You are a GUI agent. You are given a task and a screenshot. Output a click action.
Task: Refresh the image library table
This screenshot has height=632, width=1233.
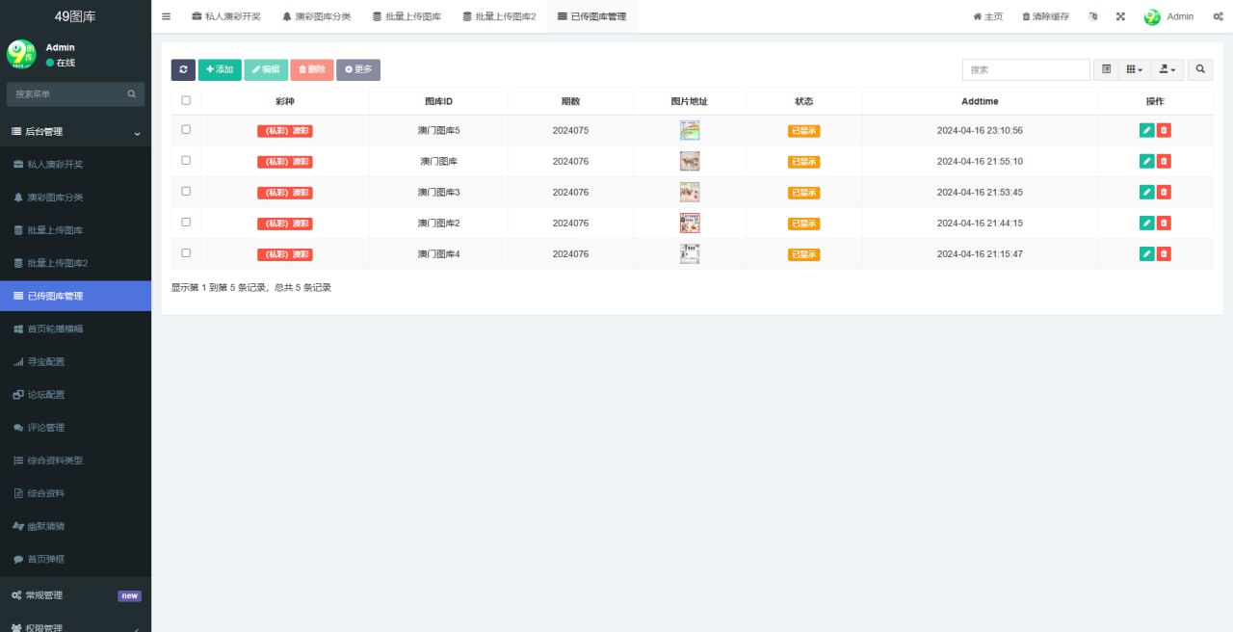click(x=182, y=69)
